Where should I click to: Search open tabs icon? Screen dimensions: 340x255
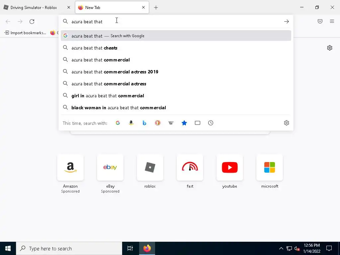coord(198,123)
